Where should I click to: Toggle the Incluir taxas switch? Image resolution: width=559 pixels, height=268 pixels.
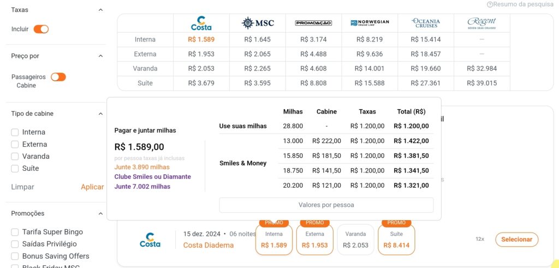[x=41, y=29]
